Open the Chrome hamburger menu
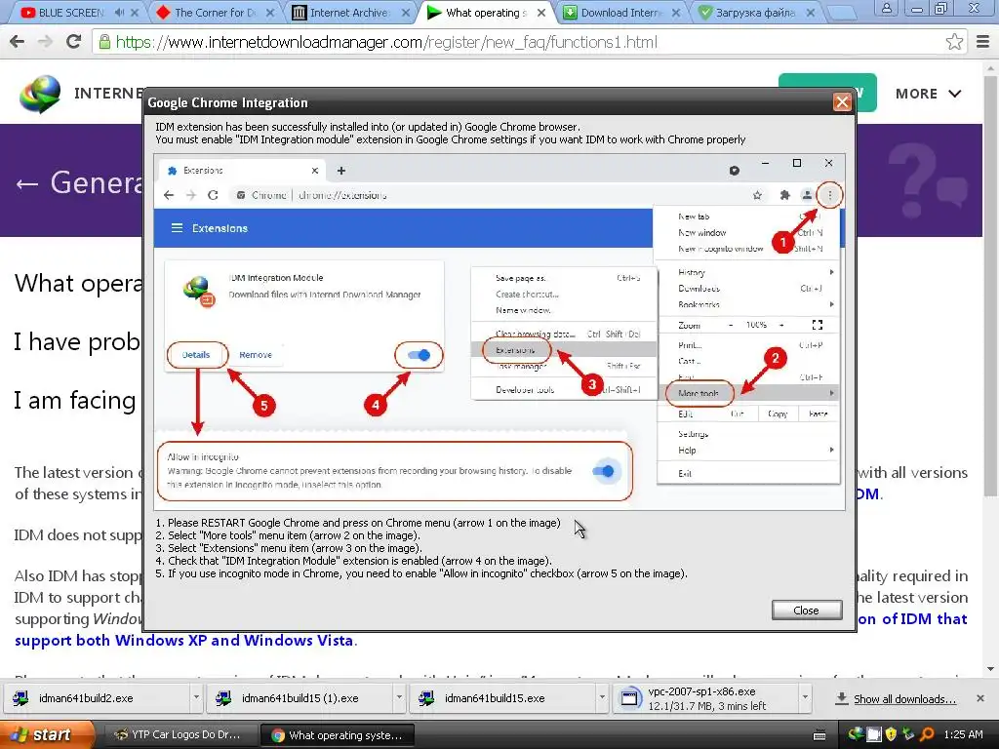This screenshot has height=749, width=999. (983, 42)
